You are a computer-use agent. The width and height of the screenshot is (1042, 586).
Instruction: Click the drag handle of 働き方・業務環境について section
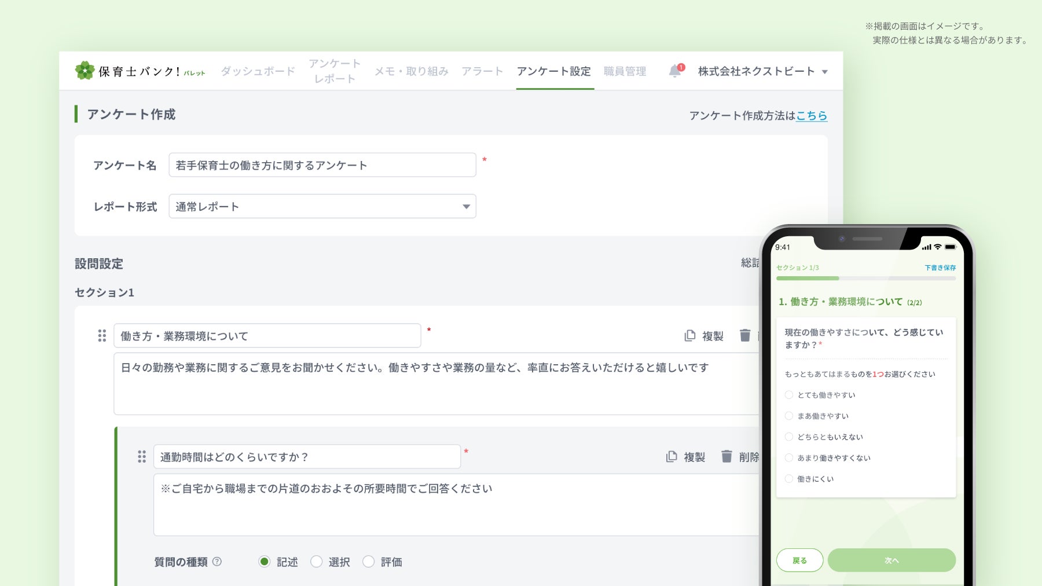[102, 336]
